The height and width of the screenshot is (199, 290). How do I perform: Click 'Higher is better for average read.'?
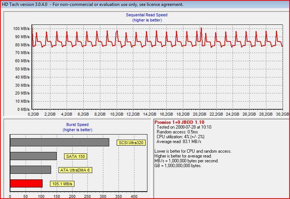pos(183,156)
